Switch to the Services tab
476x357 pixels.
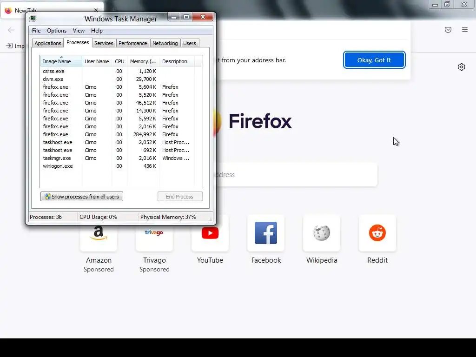point(104,43)
